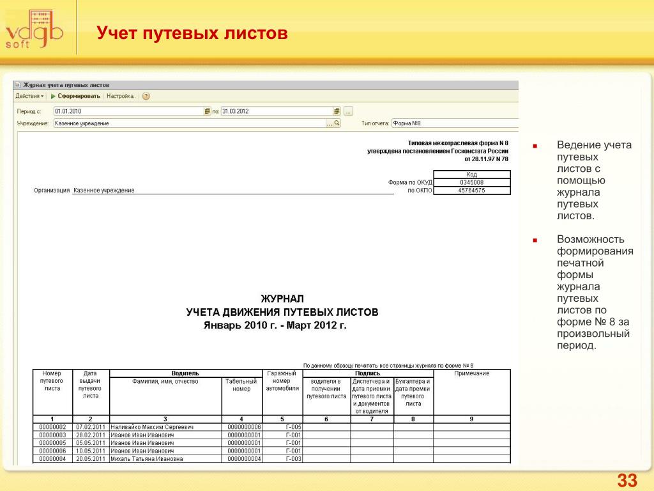Click OKPO code cell 45764575
The height and width of the screenshot is (491, 654).
tap(472, 191)
